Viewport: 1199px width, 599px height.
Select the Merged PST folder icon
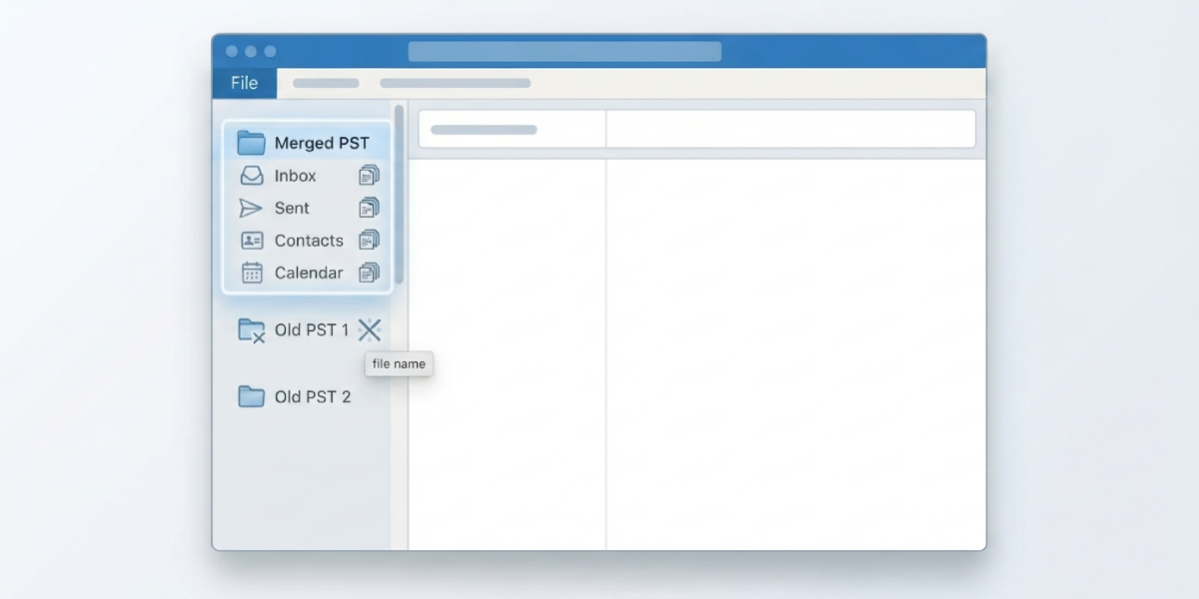pyautogui.click(x=251, y=143)
